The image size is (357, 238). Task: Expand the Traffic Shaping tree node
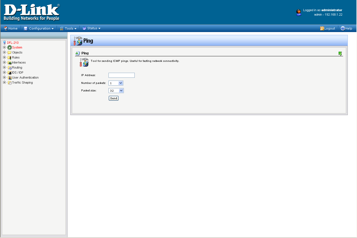click(x=4, y=82)
